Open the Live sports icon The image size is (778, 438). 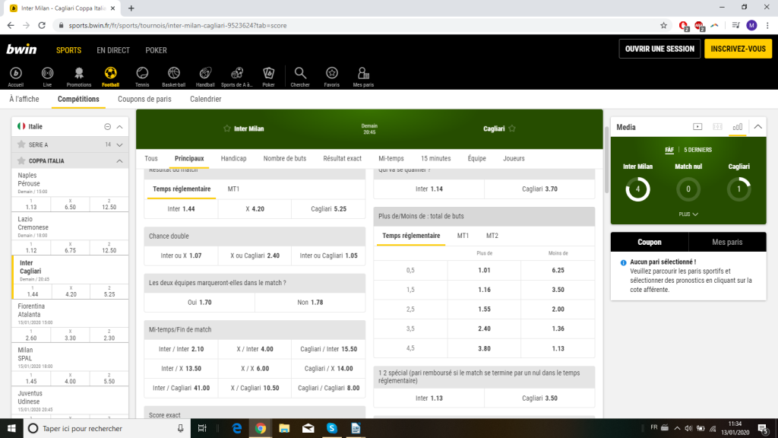pyautogui.click(x=47, y=77)
